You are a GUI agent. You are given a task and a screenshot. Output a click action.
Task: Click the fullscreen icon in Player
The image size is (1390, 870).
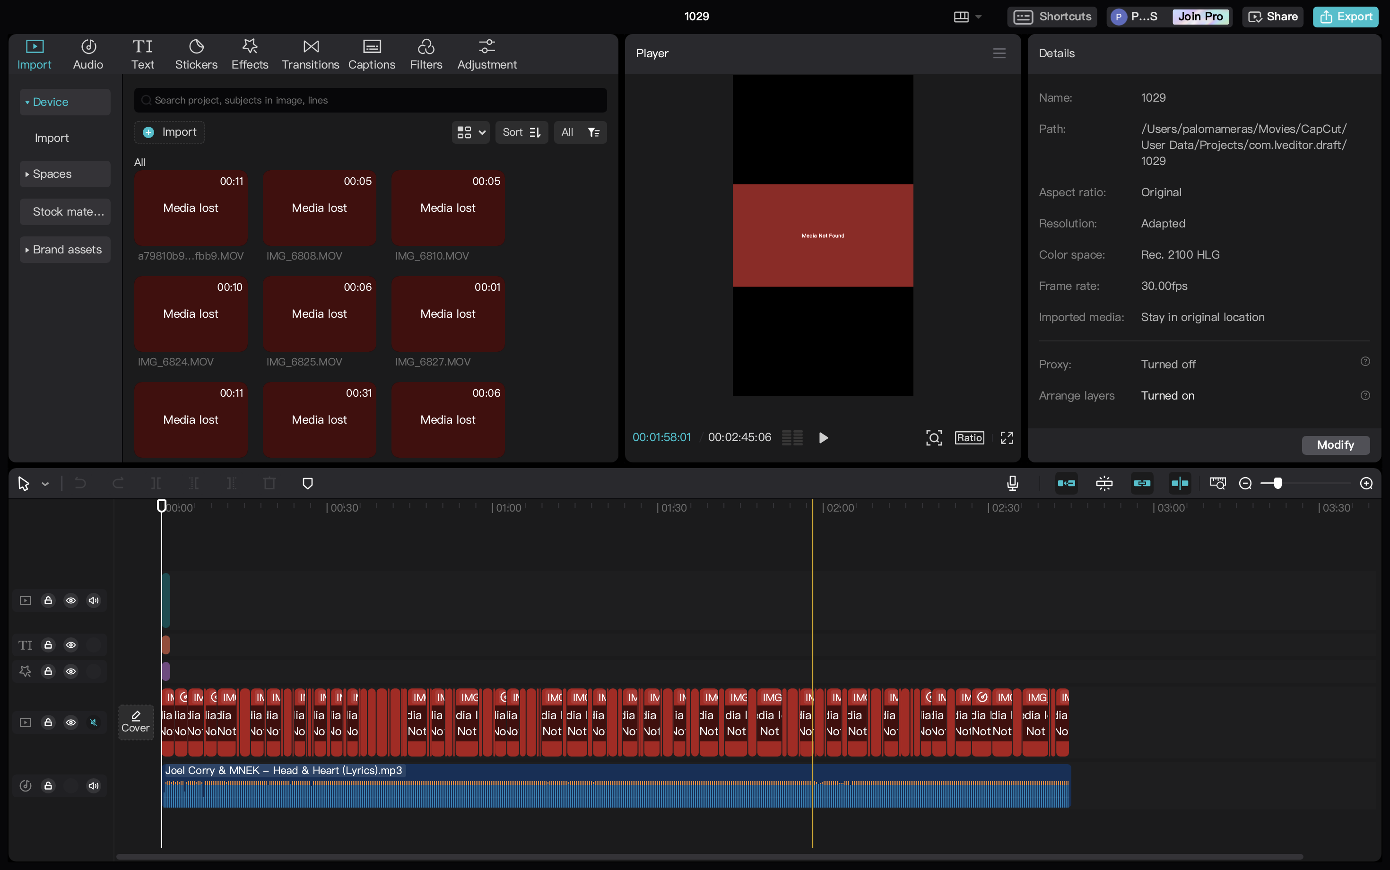point(1007,438)
